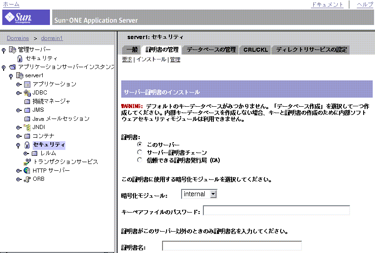375x253 pixels.
Task: Click the Sun Microsystems logo
Action: pos(26,17)
